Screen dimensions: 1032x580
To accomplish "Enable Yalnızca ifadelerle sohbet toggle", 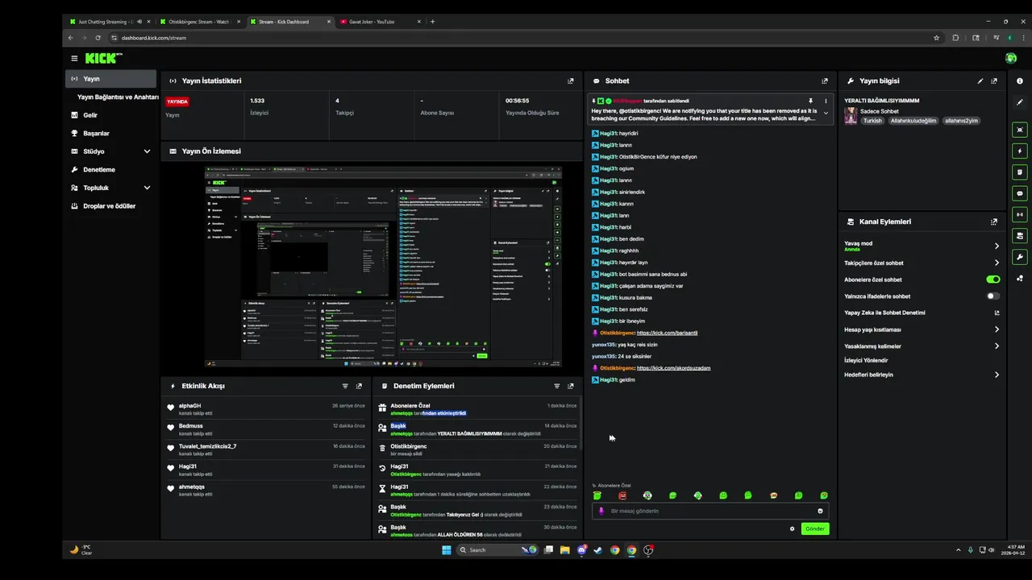I will pos(993,296).
